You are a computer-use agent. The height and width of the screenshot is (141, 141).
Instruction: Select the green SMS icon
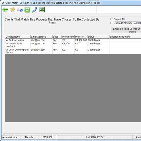tap(27, 10)
